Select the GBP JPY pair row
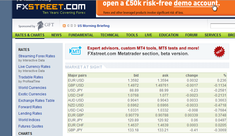Screen dimensions: 235x136 147,130
